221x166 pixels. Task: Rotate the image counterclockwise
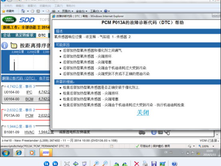(x=116, y=164)
